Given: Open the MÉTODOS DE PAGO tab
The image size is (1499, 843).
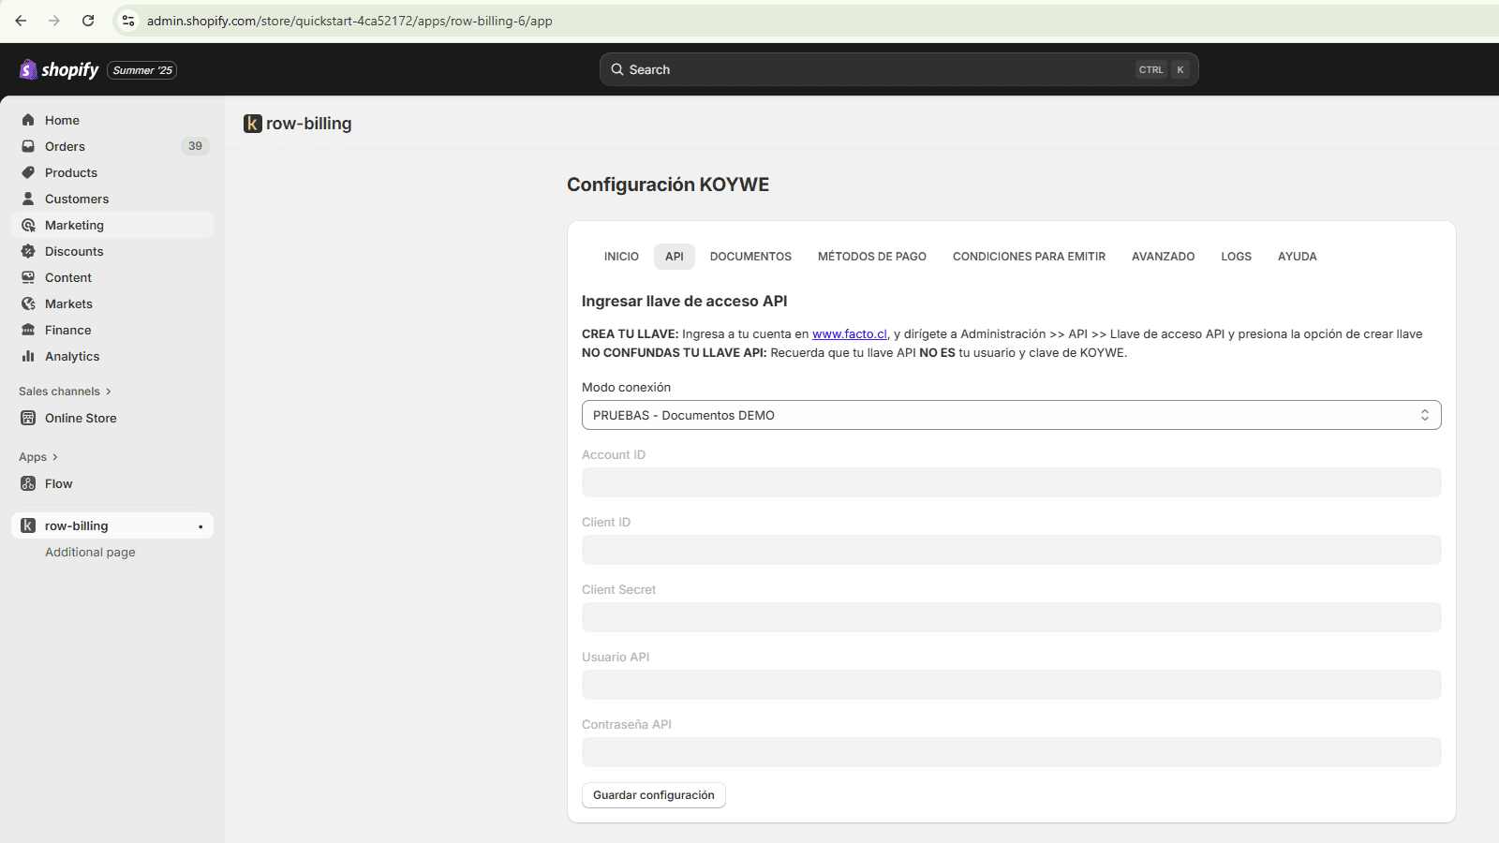Looking at the screenshot, I should coord(872,257).
